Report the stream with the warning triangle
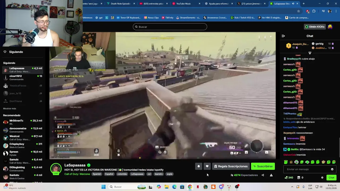 (x=271, y=175)
